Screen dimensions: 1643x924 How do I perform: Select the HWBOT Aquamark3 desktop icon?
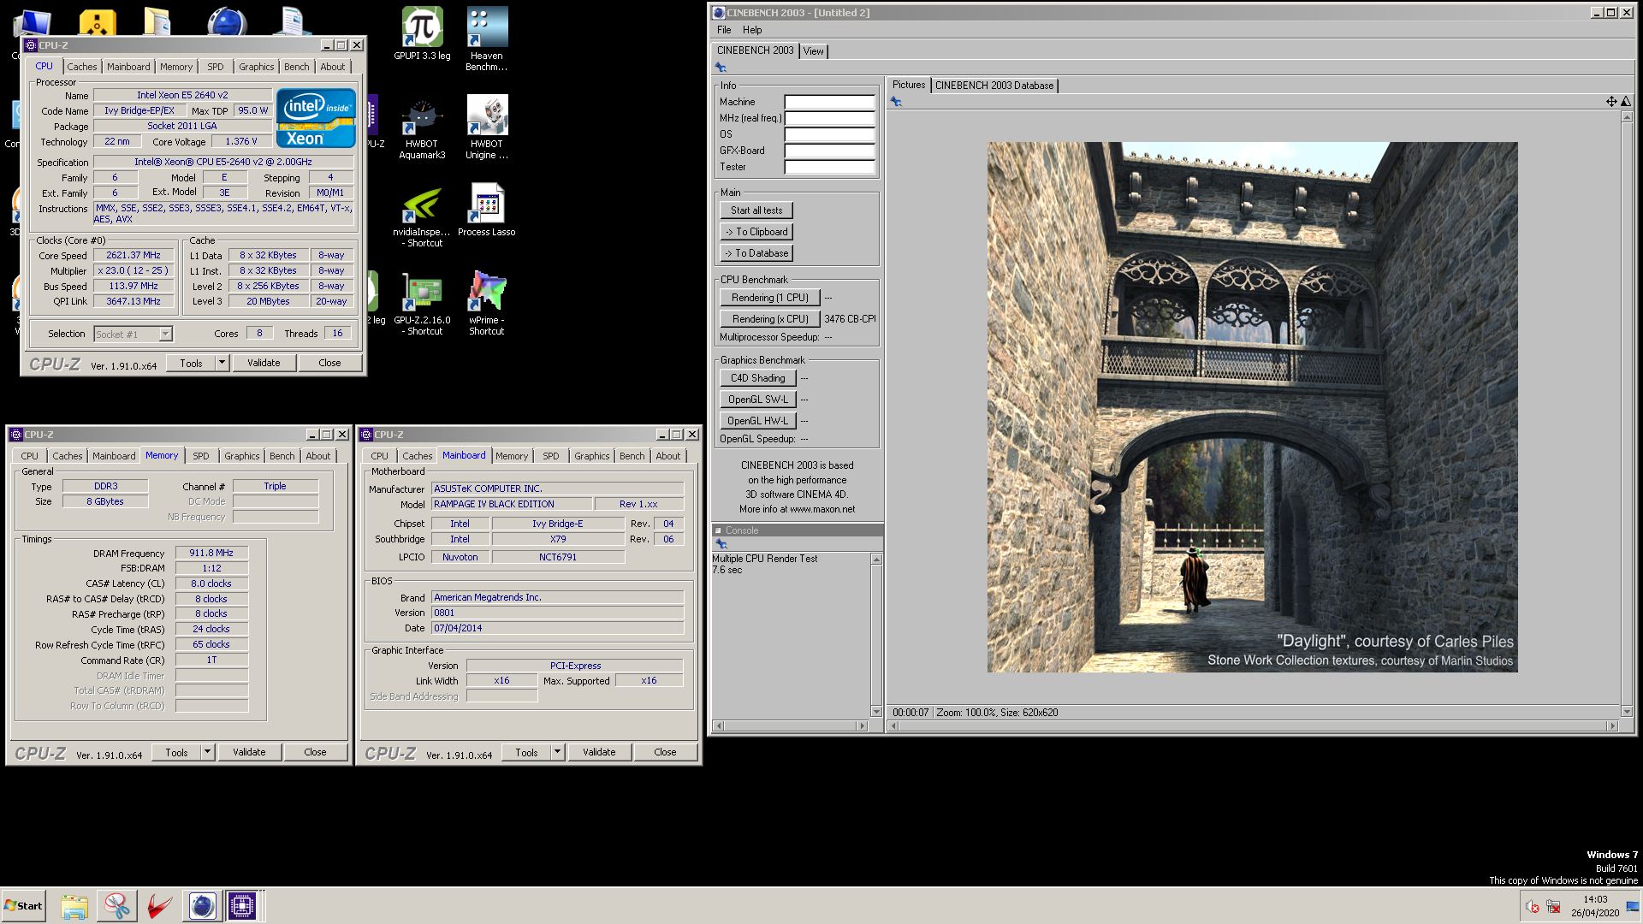[422, 127]
